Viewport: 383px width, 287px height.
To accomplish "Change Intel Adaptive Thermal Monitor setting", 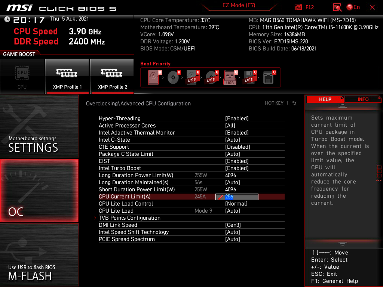I will [237, 133].
